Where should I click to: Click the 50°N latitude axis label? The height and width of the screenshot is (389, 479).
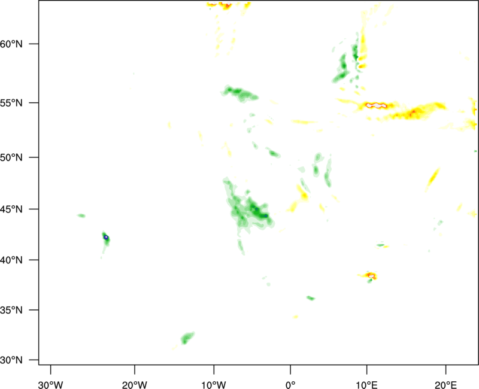11,157
